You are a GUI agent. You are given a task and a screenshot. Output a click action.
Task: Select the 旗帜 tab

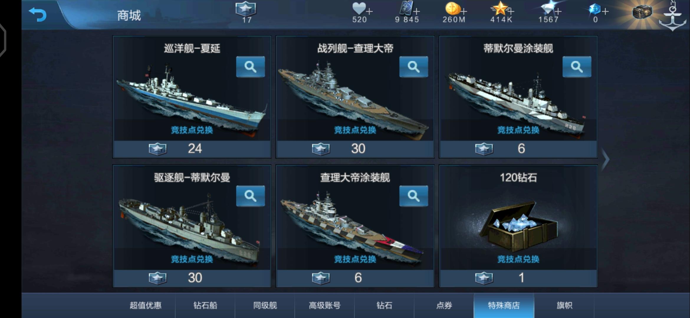[564, 305]
